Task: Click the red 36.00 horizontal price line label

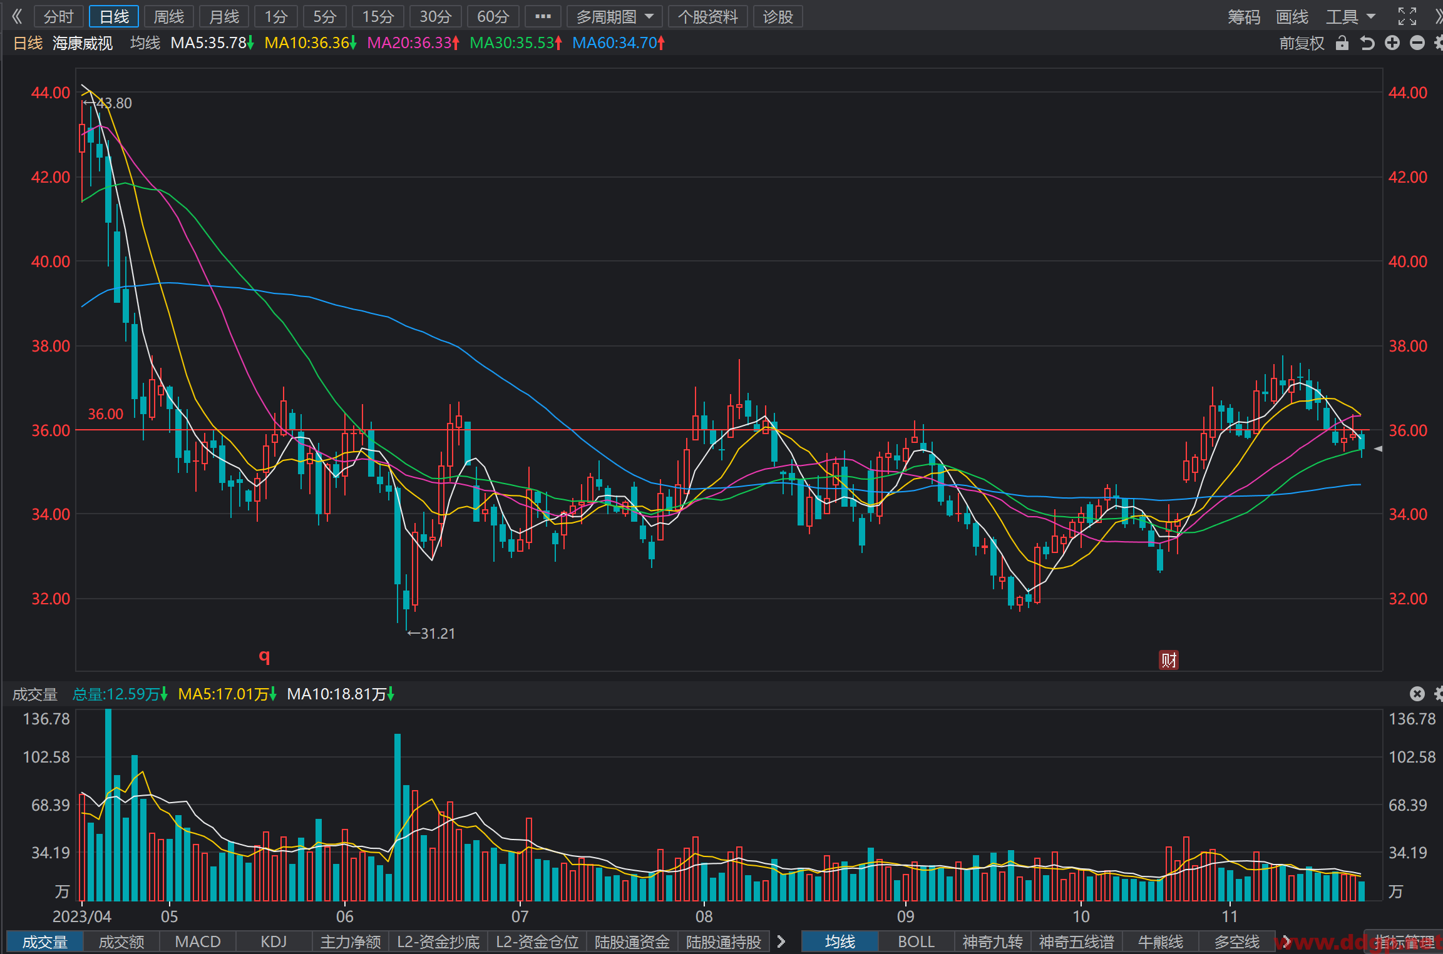Action: click(105, 414)
